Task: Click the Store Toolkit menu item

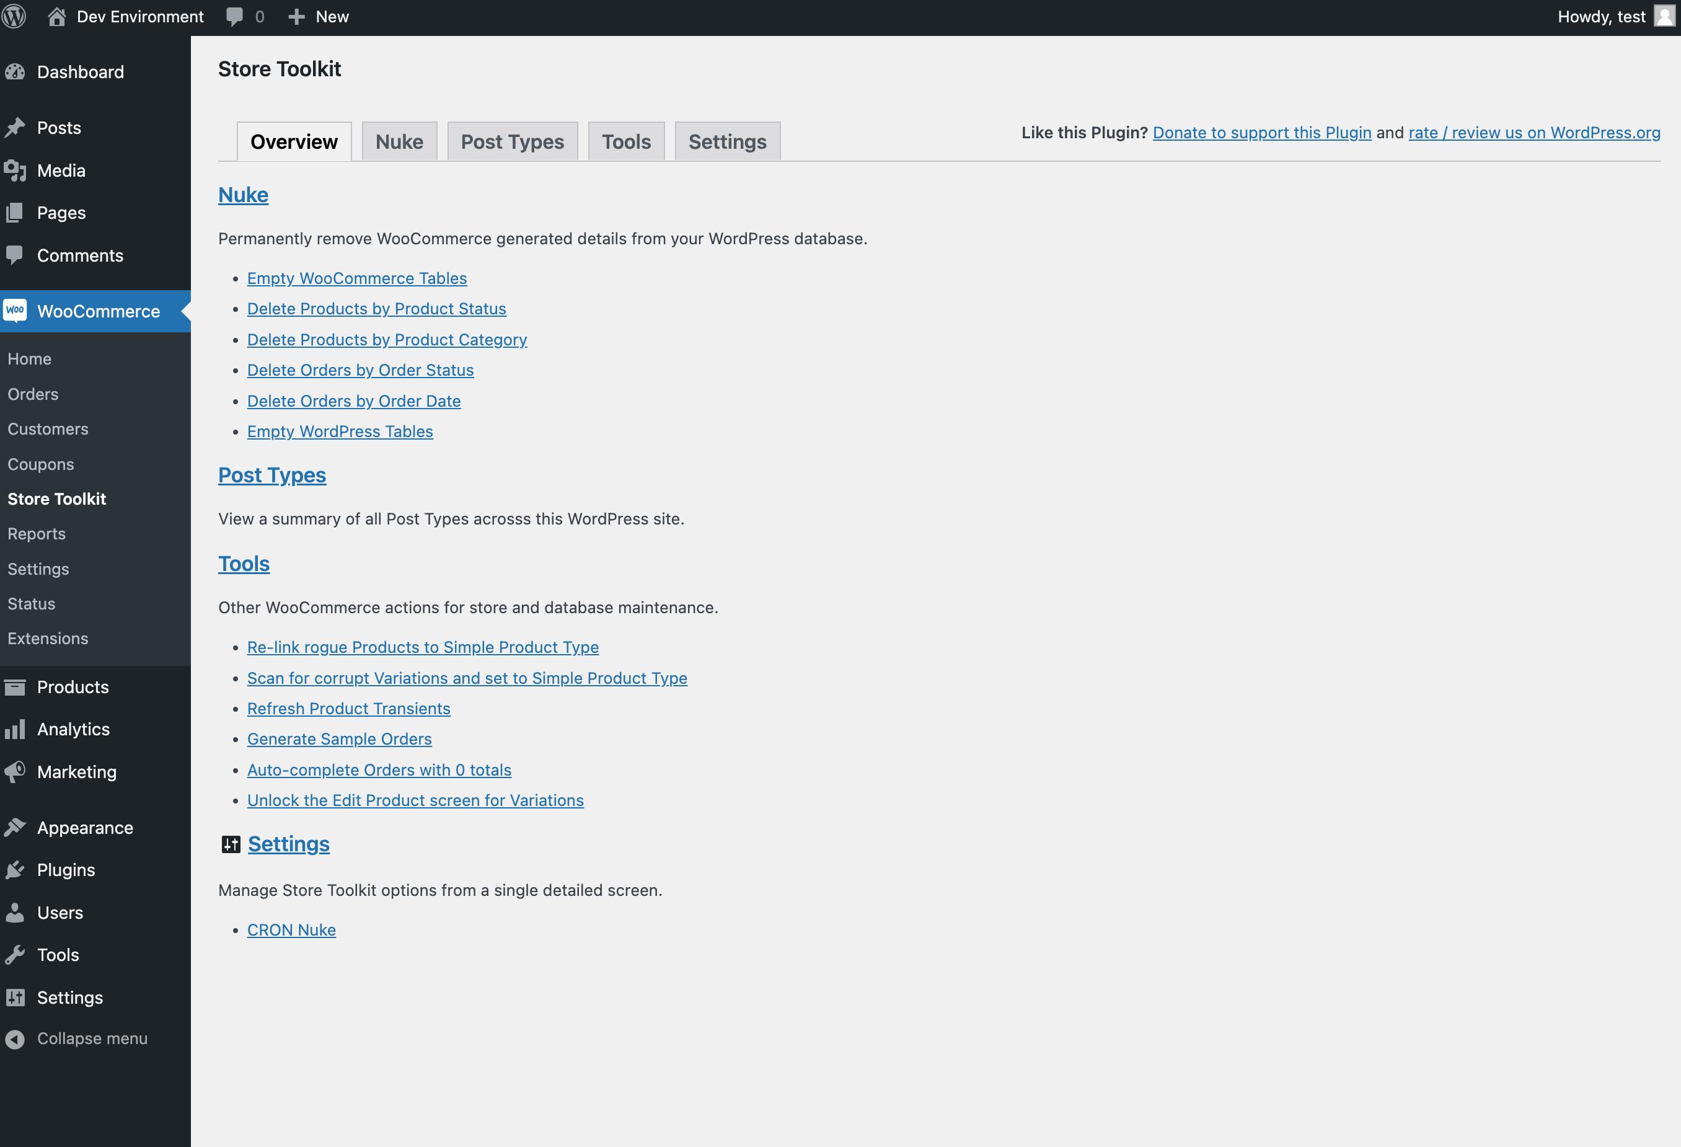Action: [58, 498]
